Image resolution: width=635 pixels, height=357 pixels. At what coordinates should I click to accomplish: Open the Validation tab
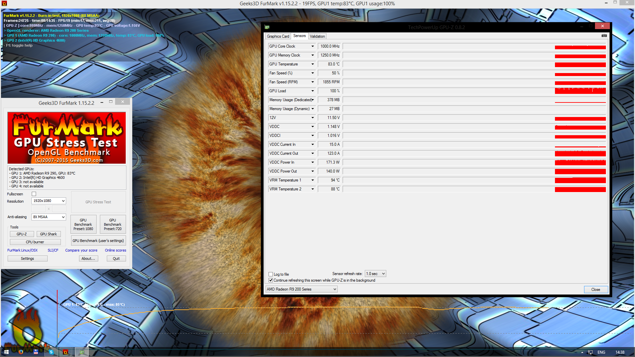(317, 36)
